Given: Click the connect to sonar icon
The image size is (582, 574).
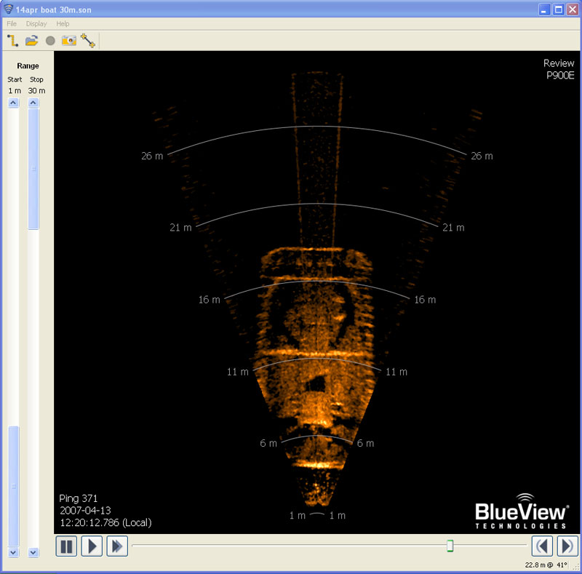Looking at the screenshot, I should click(12, 41).
